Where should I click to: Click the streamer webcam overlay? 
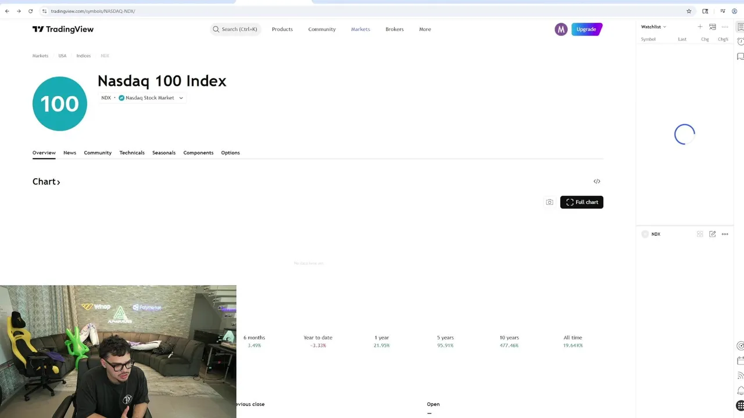point(118,351)
